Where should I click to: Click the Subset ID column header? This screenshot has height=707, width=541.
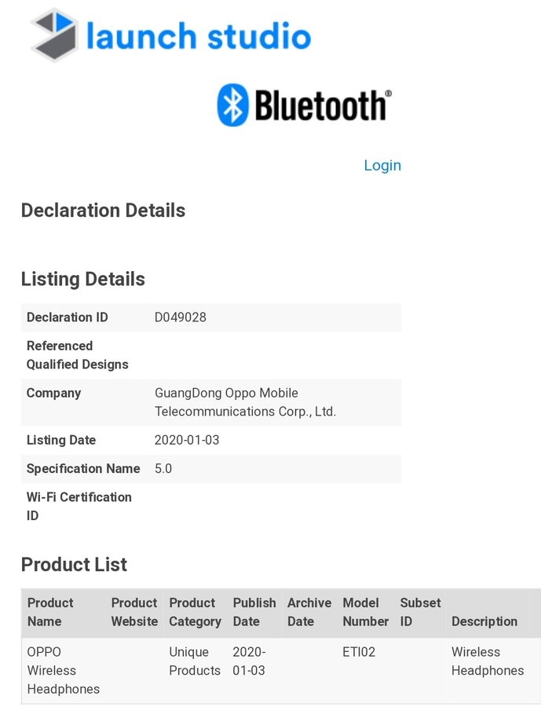(420, 612)
